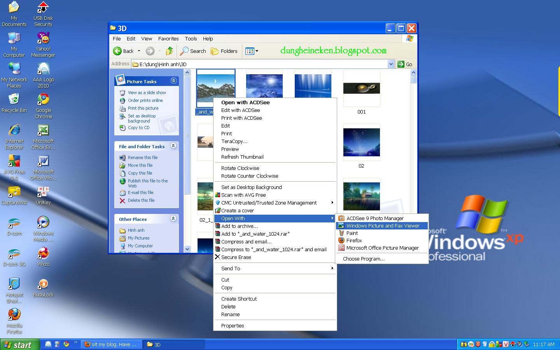Click Order prints online link
The height and width of the screenshot is (350, 560).
tap(145, 100)
